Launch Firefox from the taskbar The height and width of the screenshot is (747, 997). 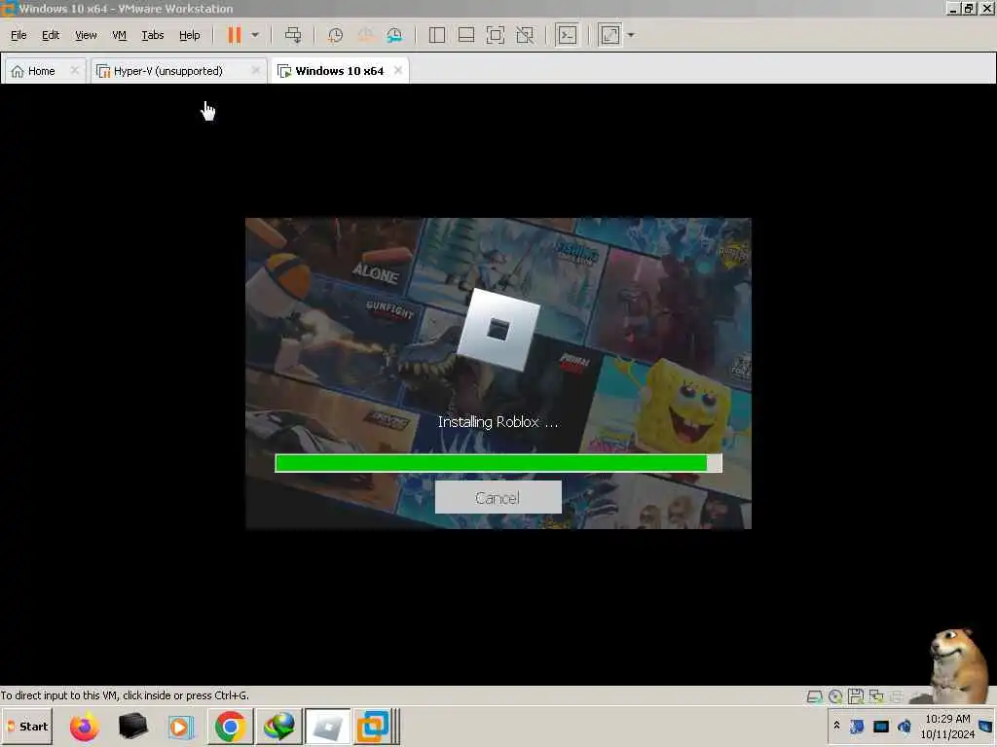[84, 727]
